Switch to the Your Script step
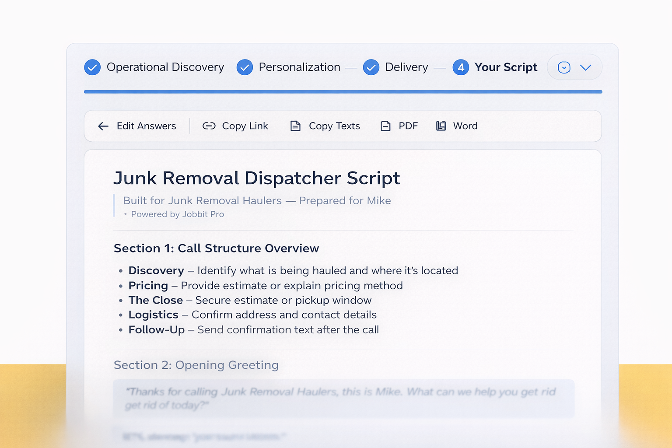672x448 pixels. [506, 67]
